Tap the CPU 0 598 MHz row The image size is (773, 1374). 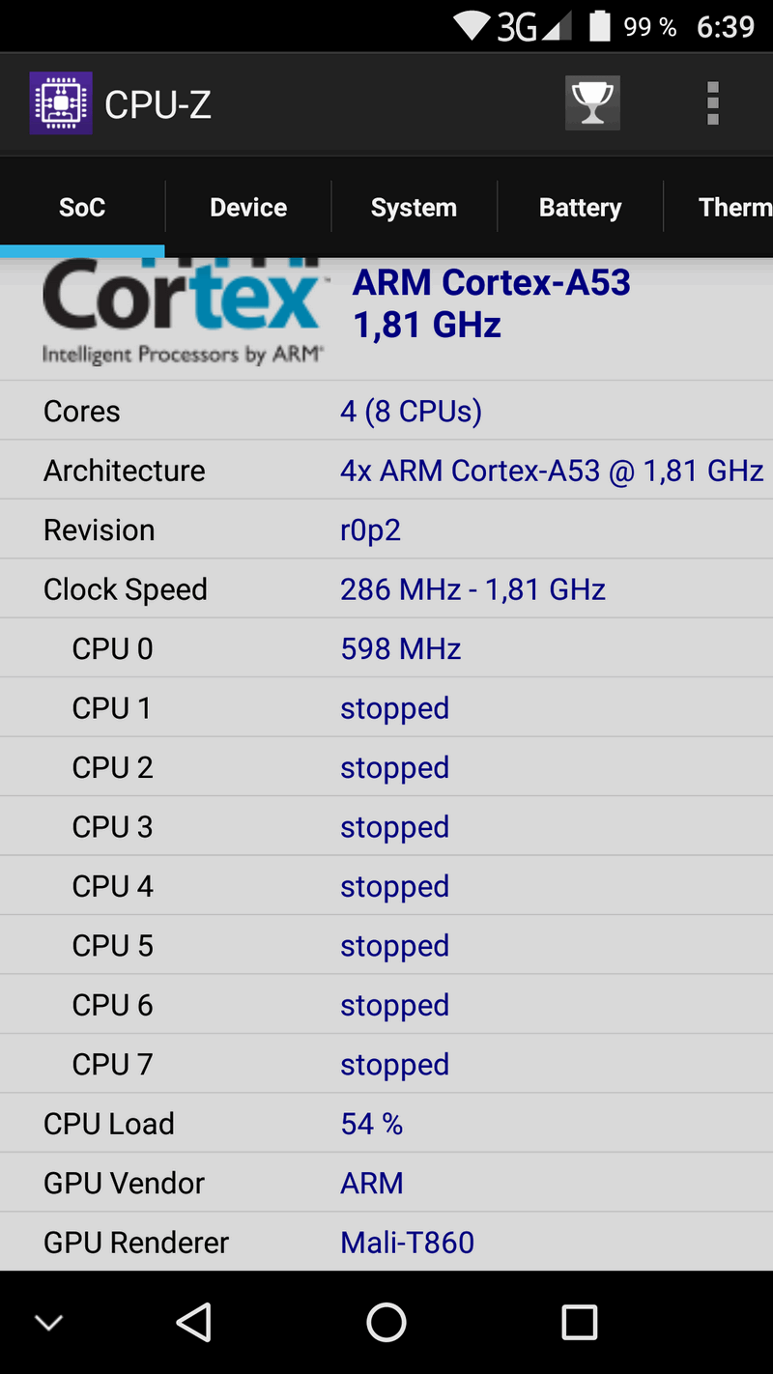tap(386, 648)
